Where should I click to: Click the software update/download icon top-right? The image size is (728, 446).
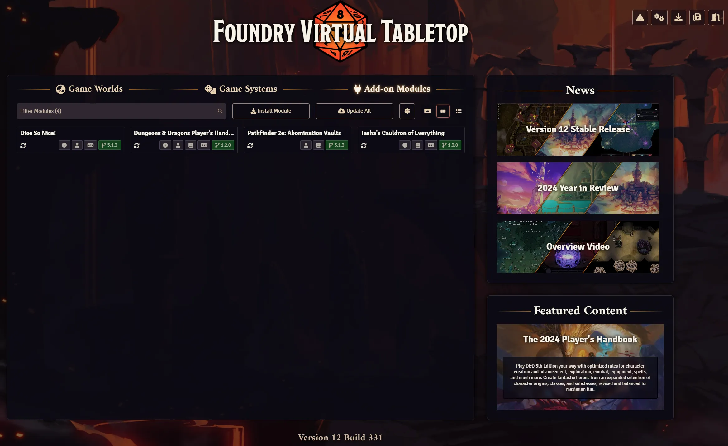click(x=678, y=17)
